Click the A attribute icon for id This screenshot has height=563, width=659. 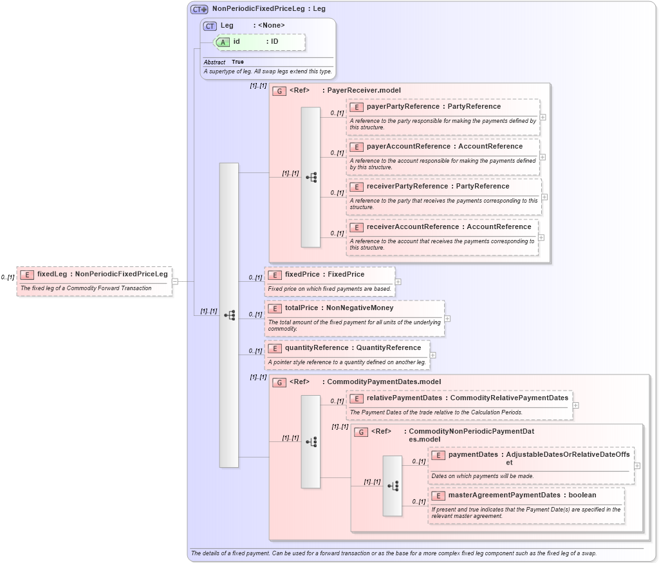point(223,42)
